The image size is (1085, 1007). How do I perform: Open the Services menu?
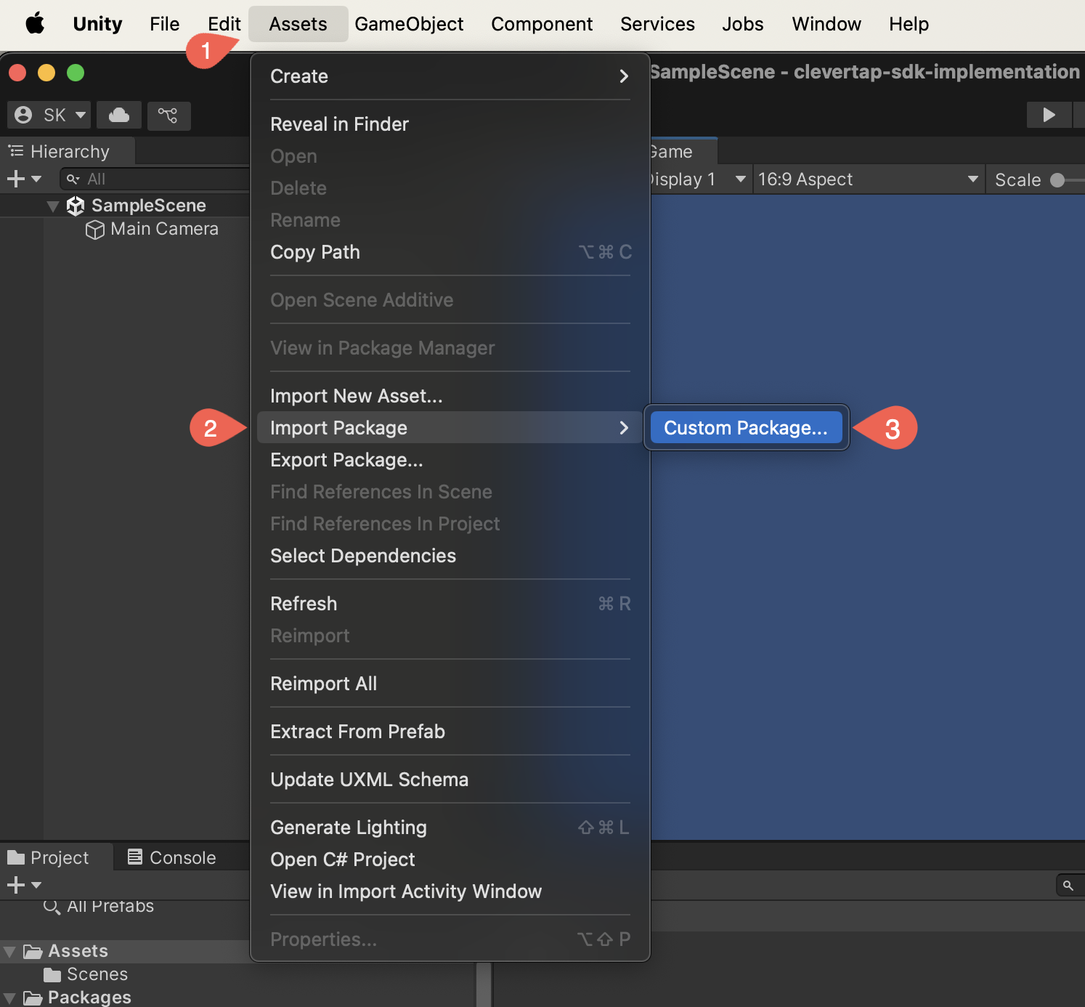click(x=657, y=24)
